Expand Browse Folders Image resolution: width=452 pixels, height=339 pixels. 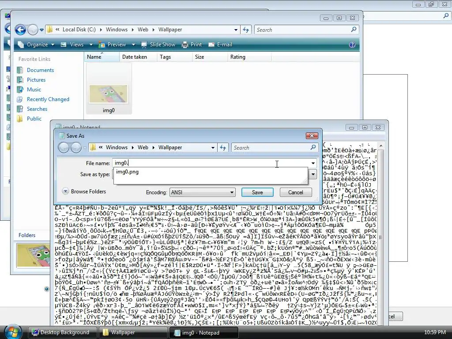click(x=84, y=192)
